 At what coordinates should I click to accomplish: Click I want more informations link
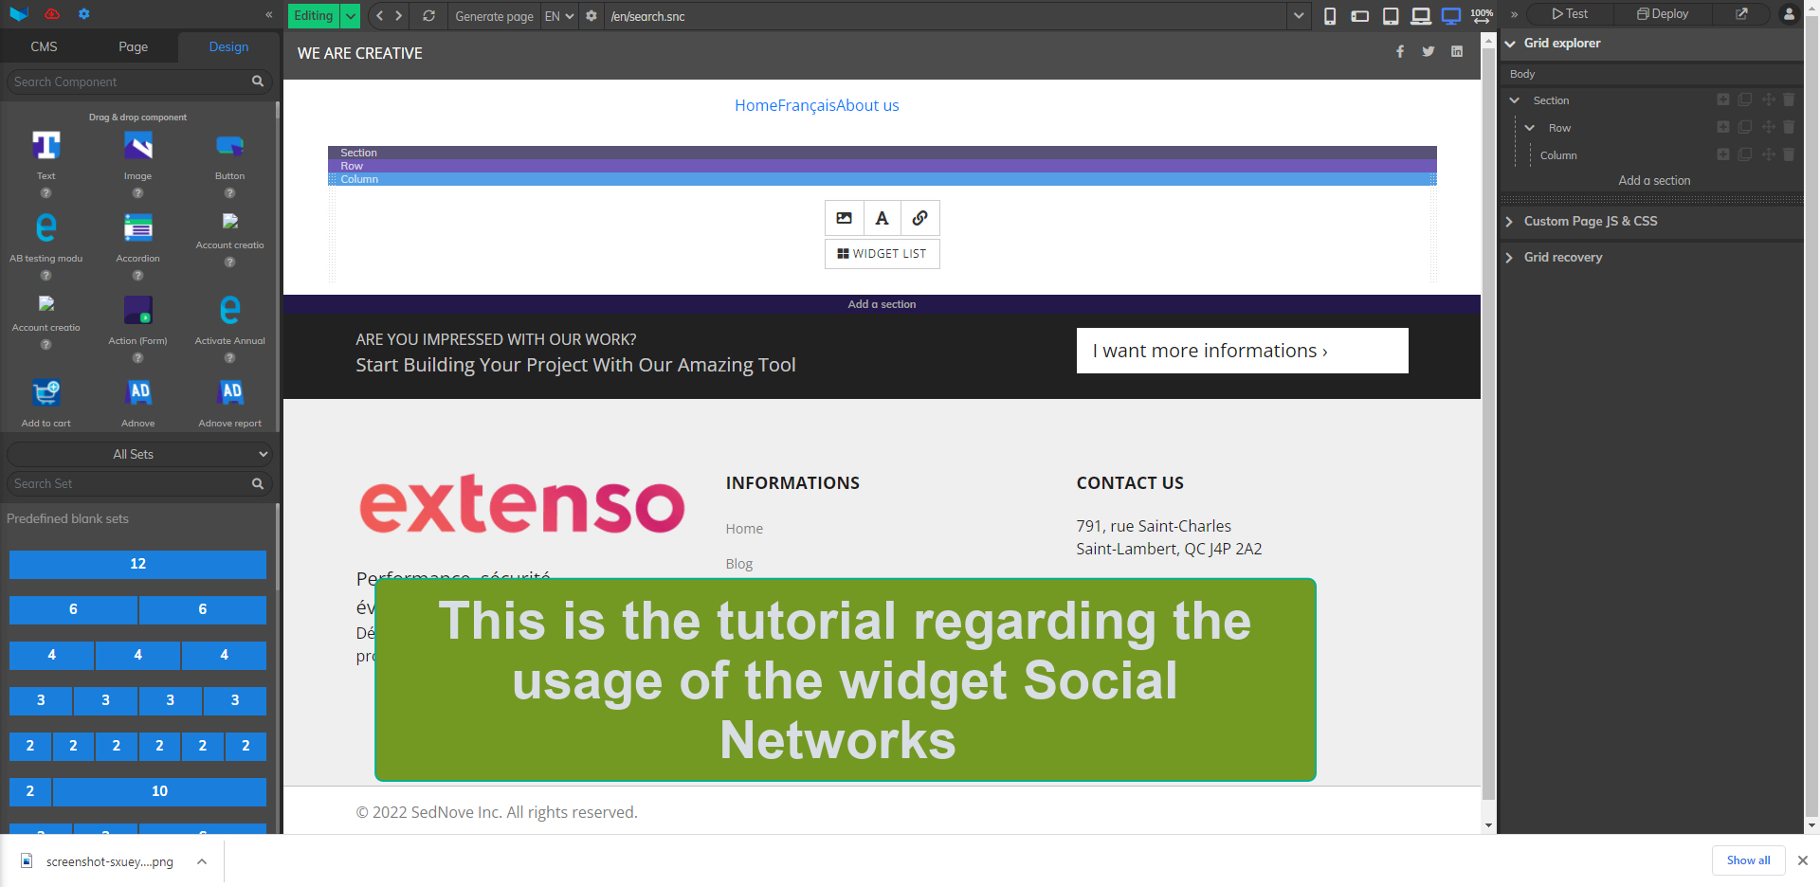1242,351
